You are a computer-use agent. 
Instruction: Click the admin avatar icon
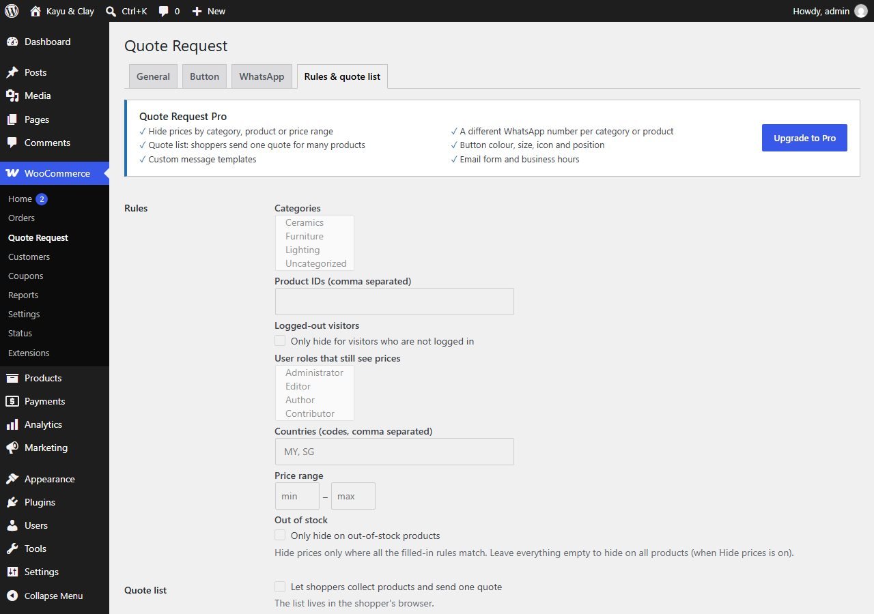860,11
